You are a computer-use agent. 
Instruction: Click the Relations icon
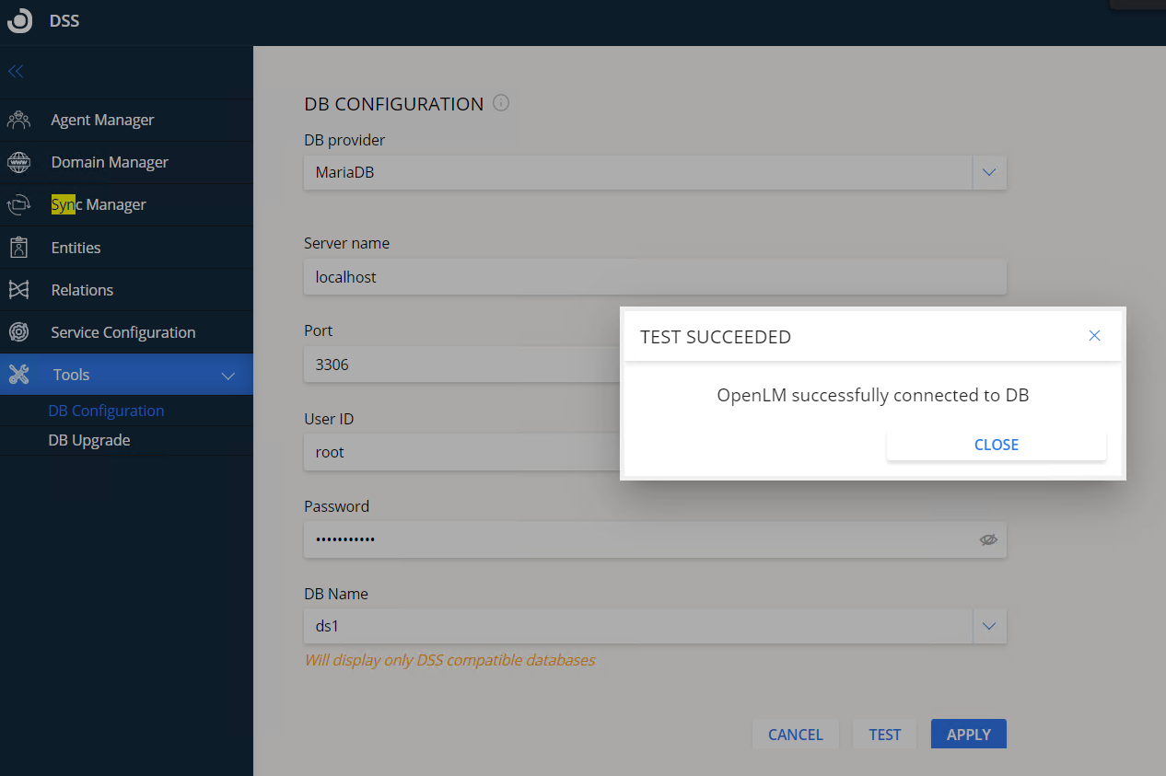point(18,290)
